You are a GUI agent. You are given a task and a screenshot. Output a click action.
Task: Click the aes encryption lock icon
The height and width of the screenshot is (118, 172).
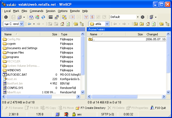point(74,114)
